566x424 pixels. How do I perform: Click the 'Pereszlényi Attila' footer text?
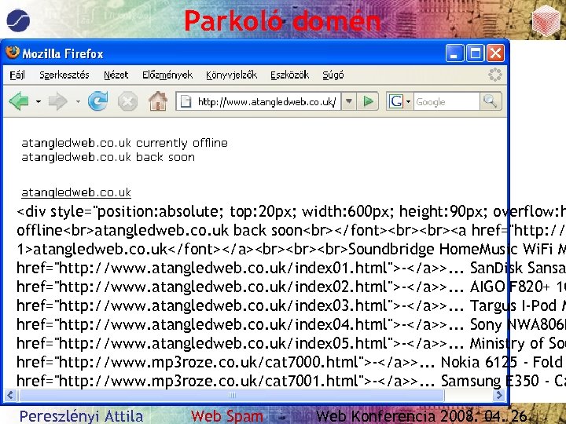click(x=81, y=416)
